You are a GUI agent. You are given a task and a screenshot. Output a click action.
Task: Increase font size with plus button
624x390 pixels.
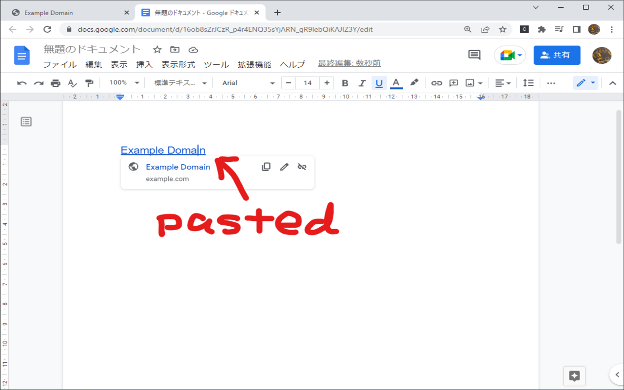pos(327,83)
